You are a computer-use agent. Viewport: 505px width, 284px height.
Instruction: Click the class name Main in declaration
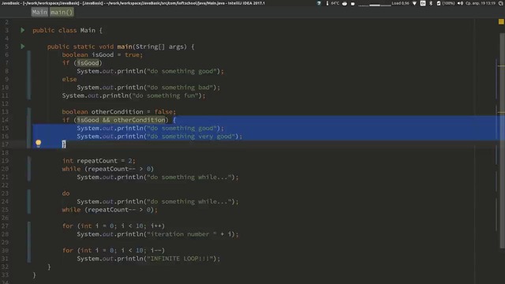(88, 30)
